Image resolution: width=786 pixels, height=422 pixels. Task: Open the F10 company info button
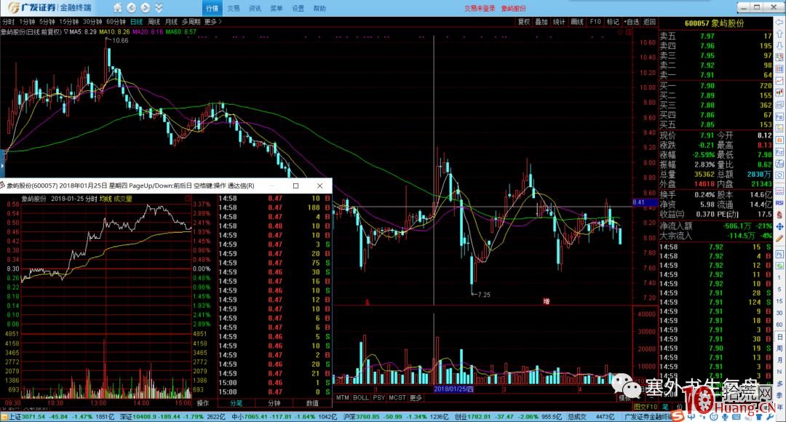click(x=595, y=22)
